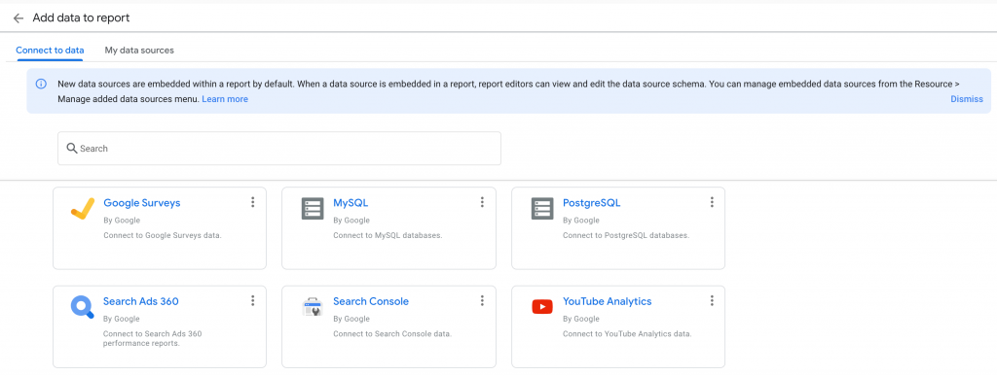This screenshot has height=376, width=997.
Task: Open the three-dot menu for Search Console
Action: click(x=482, y=300)
